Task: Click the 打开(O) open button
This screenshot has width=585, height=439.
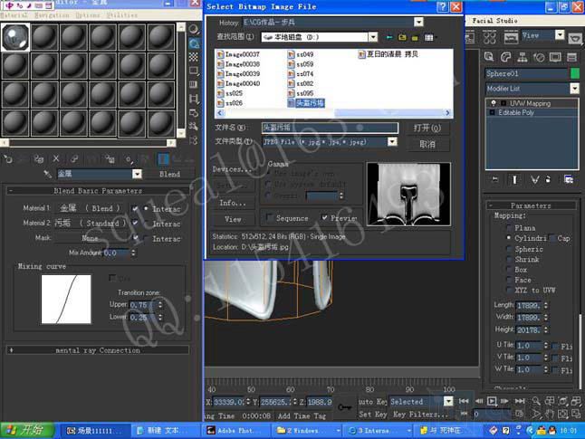Action: 427,128
